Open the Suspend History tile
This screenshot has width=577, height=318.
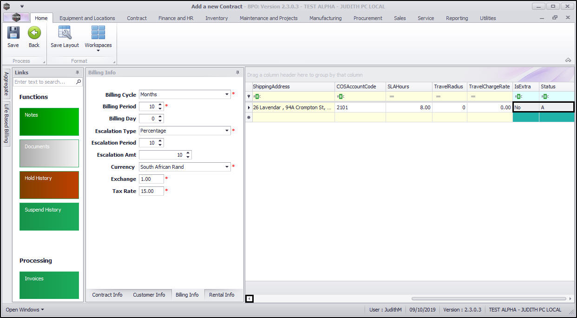[x=49, y=217]
